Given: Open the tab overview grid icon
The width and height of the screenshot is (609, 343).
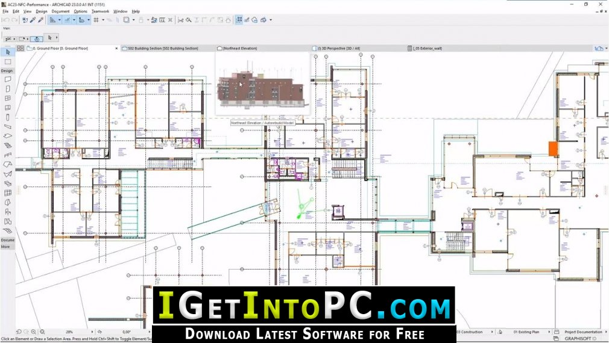Looking at the screenshot, I should click(x=20, y=49).
